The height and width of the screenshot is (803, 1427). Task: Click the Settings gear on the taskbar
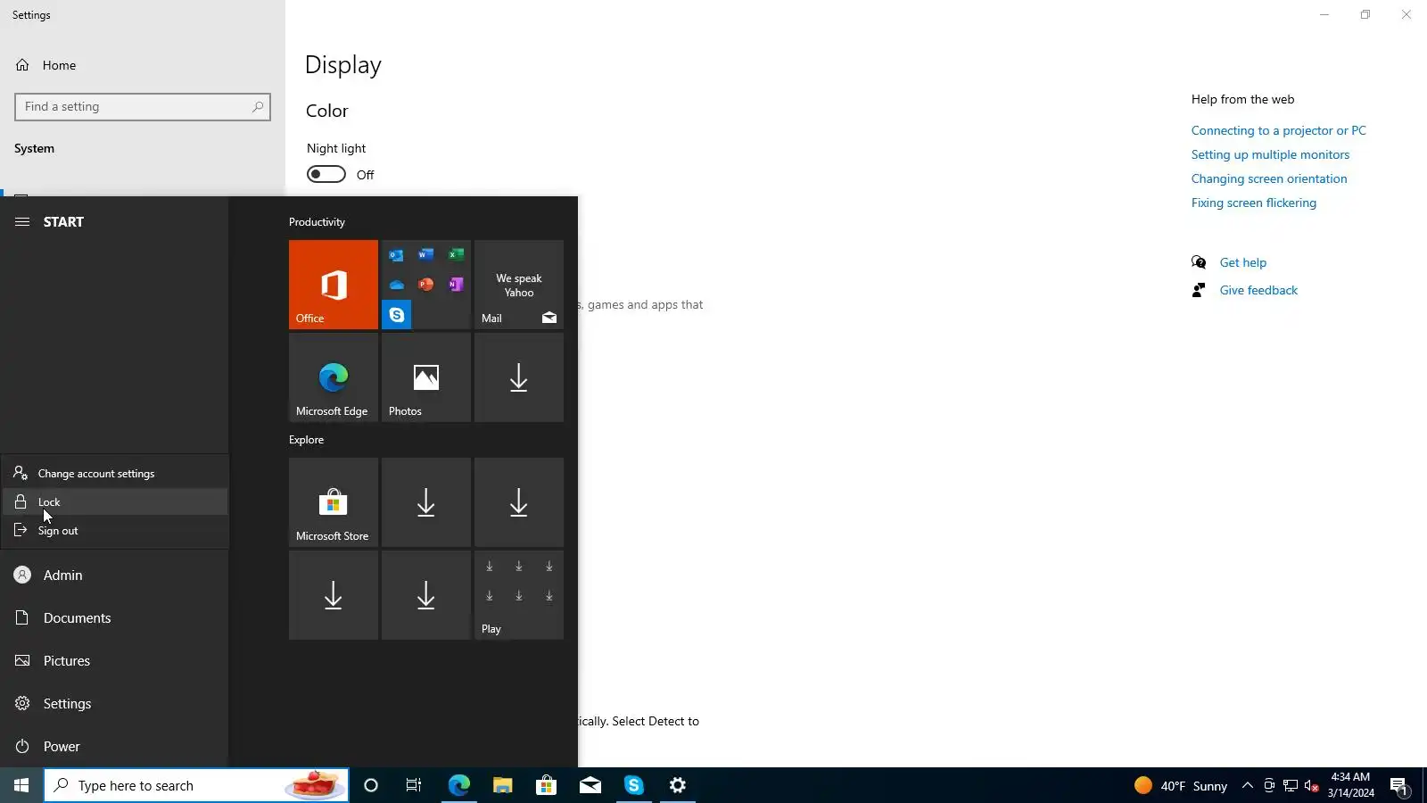(678, 785)
